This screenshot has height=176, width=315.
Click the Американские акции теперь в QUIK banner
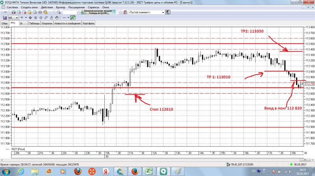tap(98, 12)
